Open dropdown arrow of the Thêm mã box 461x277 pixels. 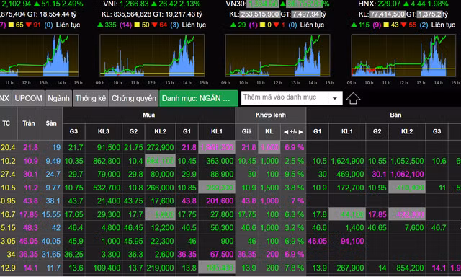point(334,98)
